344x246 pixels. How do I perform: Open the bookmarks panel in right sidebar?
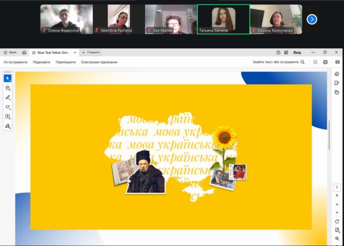pyautogui.click(x=337, y=83)
